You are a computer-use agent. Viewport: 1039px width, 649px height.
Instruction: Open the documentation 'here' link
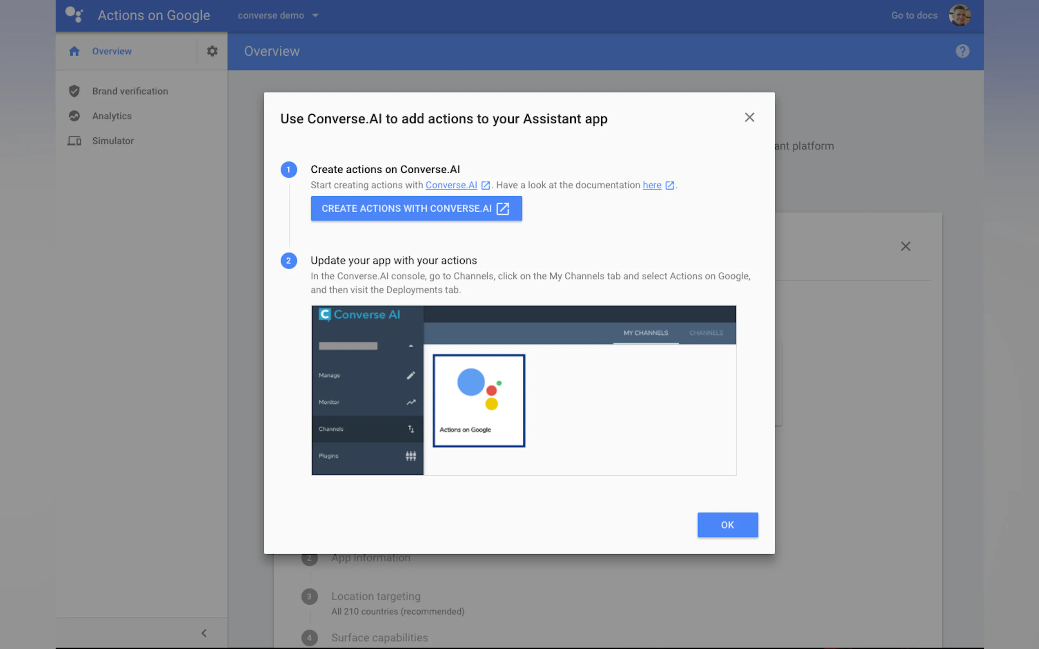point(652,185)
